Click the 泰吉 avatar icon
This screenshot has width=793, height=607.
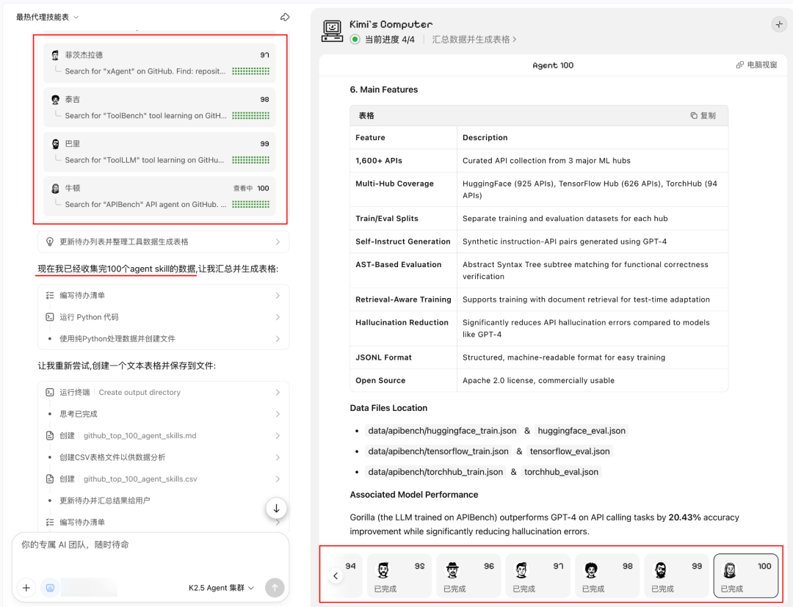55,100
